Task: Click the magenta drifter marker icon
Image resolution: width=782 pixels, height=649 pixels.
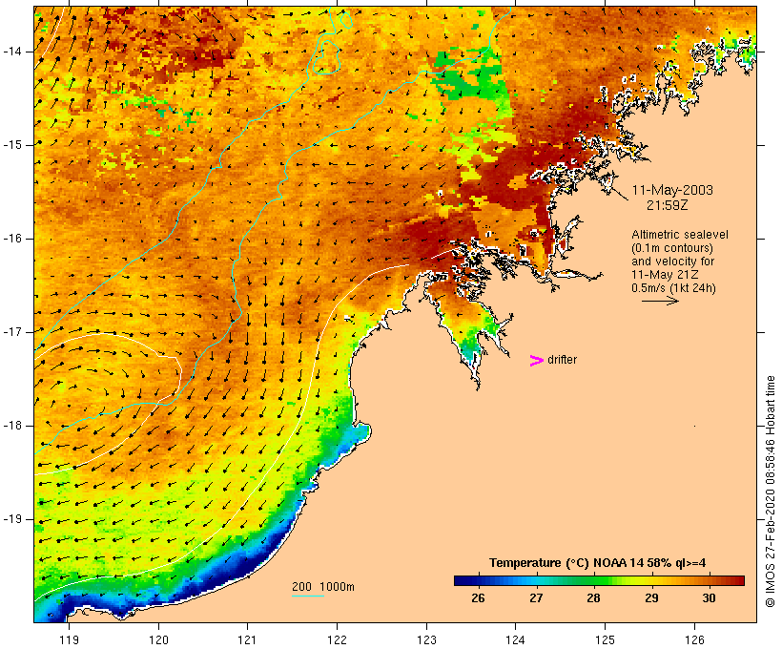Action: pyautogui.click(x=537, y=361)
